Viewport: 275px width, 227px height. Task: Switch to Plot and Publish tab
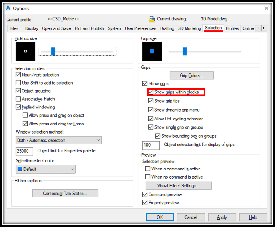point(89,28)
